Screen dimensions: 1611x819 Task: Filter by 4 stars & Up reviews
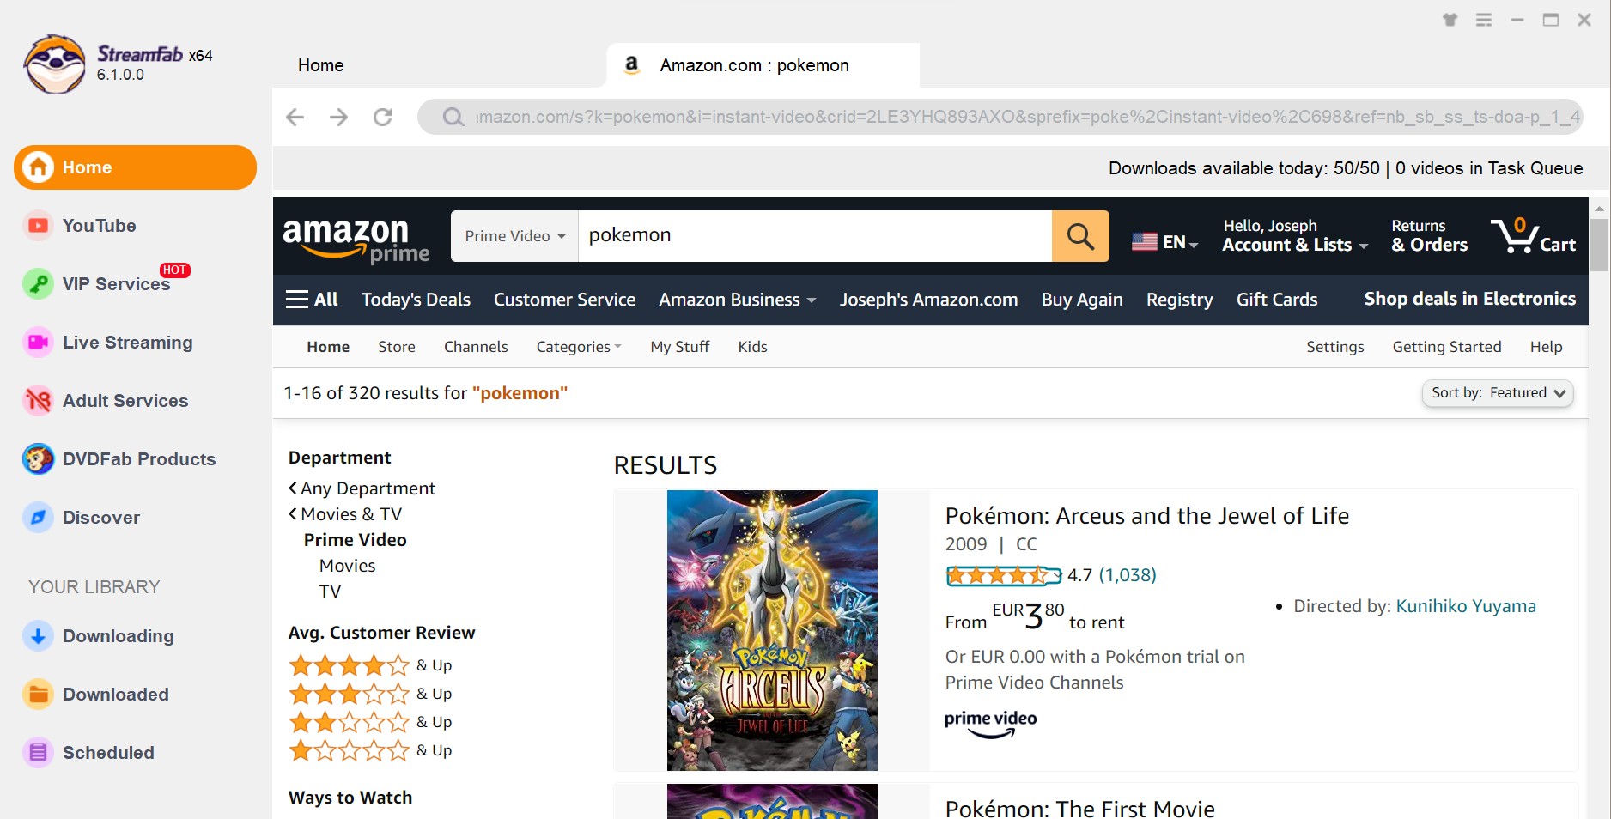[370, 665]
